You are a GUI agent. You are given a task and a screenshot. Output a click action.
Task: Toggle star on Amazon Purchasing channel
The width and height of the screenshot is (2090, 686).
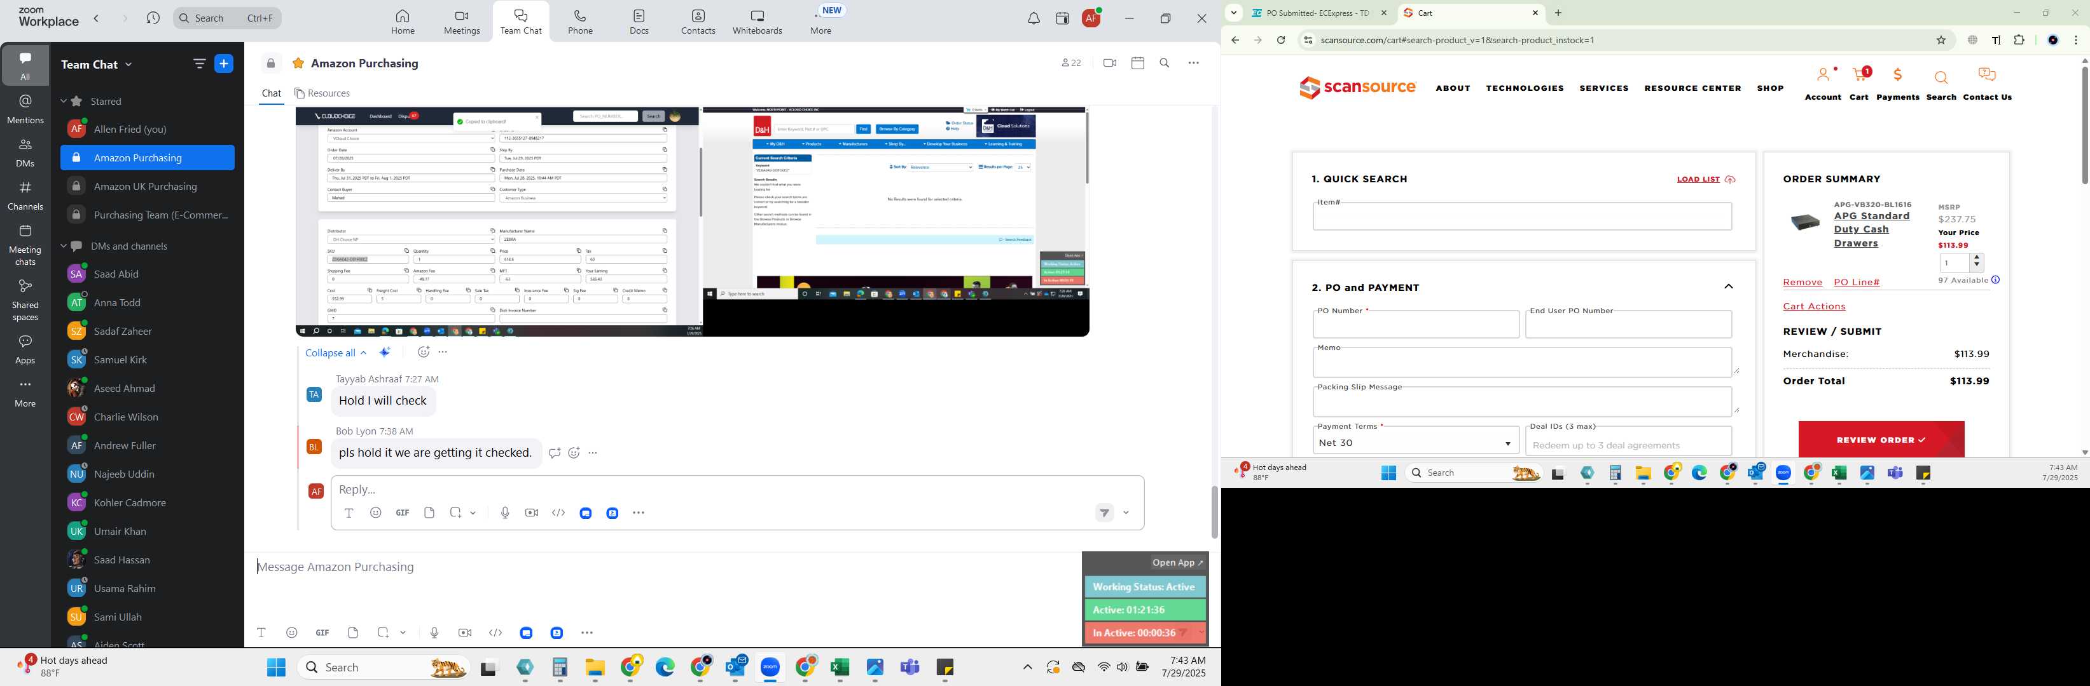[298, 63]
